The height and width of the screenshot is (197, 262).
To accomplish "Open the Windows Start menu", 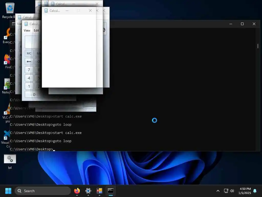I will (8, 191).
